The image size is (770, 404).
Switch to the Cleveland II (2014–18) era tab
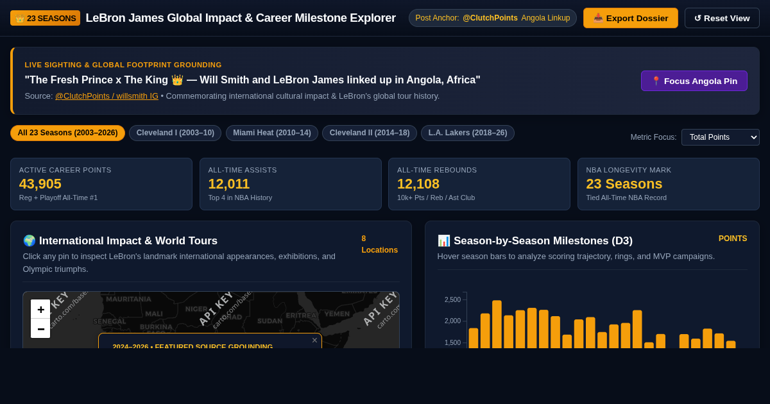pyautogui.click(x=370, y=133)
